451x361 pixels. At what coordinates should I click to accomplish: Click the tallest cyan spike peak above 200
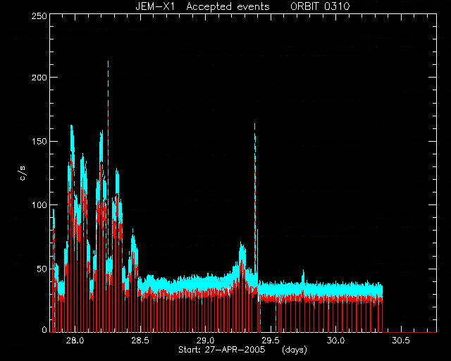click(108, 61)
